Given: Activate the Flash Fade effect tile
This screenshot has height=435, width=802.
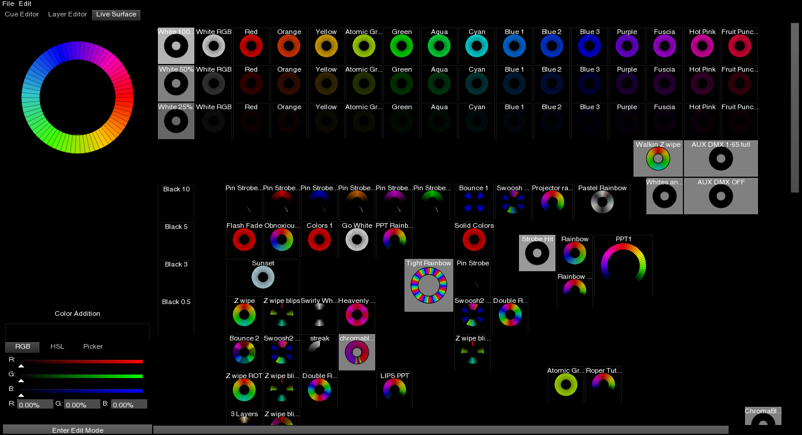Looking at the screenshot, I should click(x=244, y=240).
